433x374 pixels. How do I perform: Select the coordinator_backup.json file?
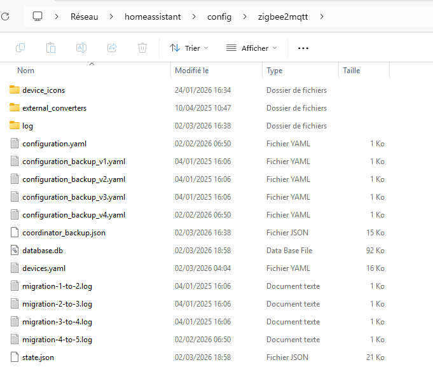tap(64, 233)
